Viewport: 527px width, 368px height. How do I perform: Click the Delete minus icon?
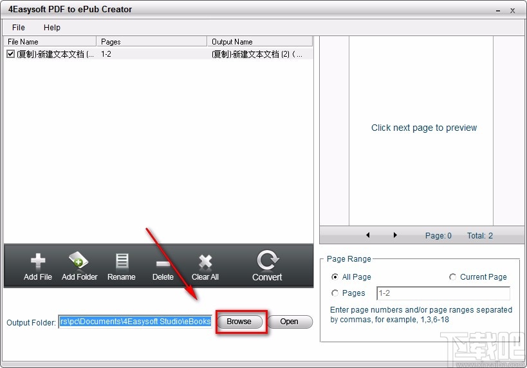[163, 264]
